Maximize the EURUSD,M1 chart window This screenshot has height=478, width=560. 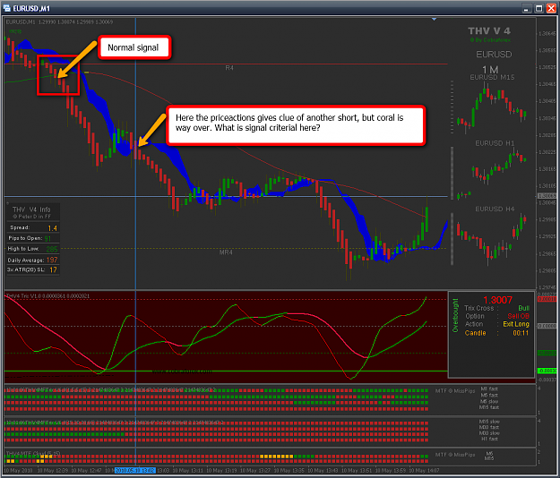(538, 8)
